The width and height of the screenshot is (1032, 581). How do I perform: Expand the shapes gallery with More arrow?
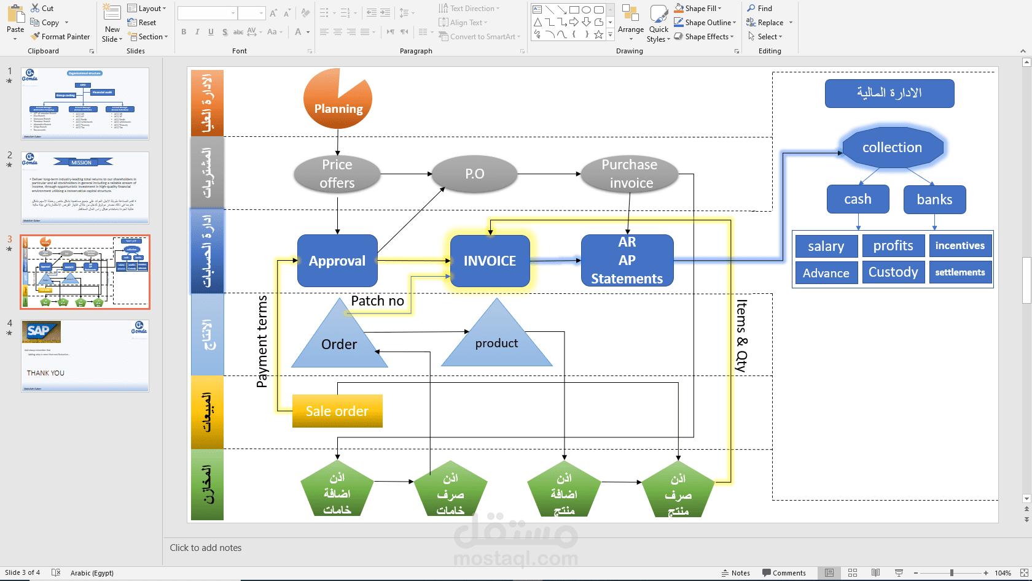point(610,35)
